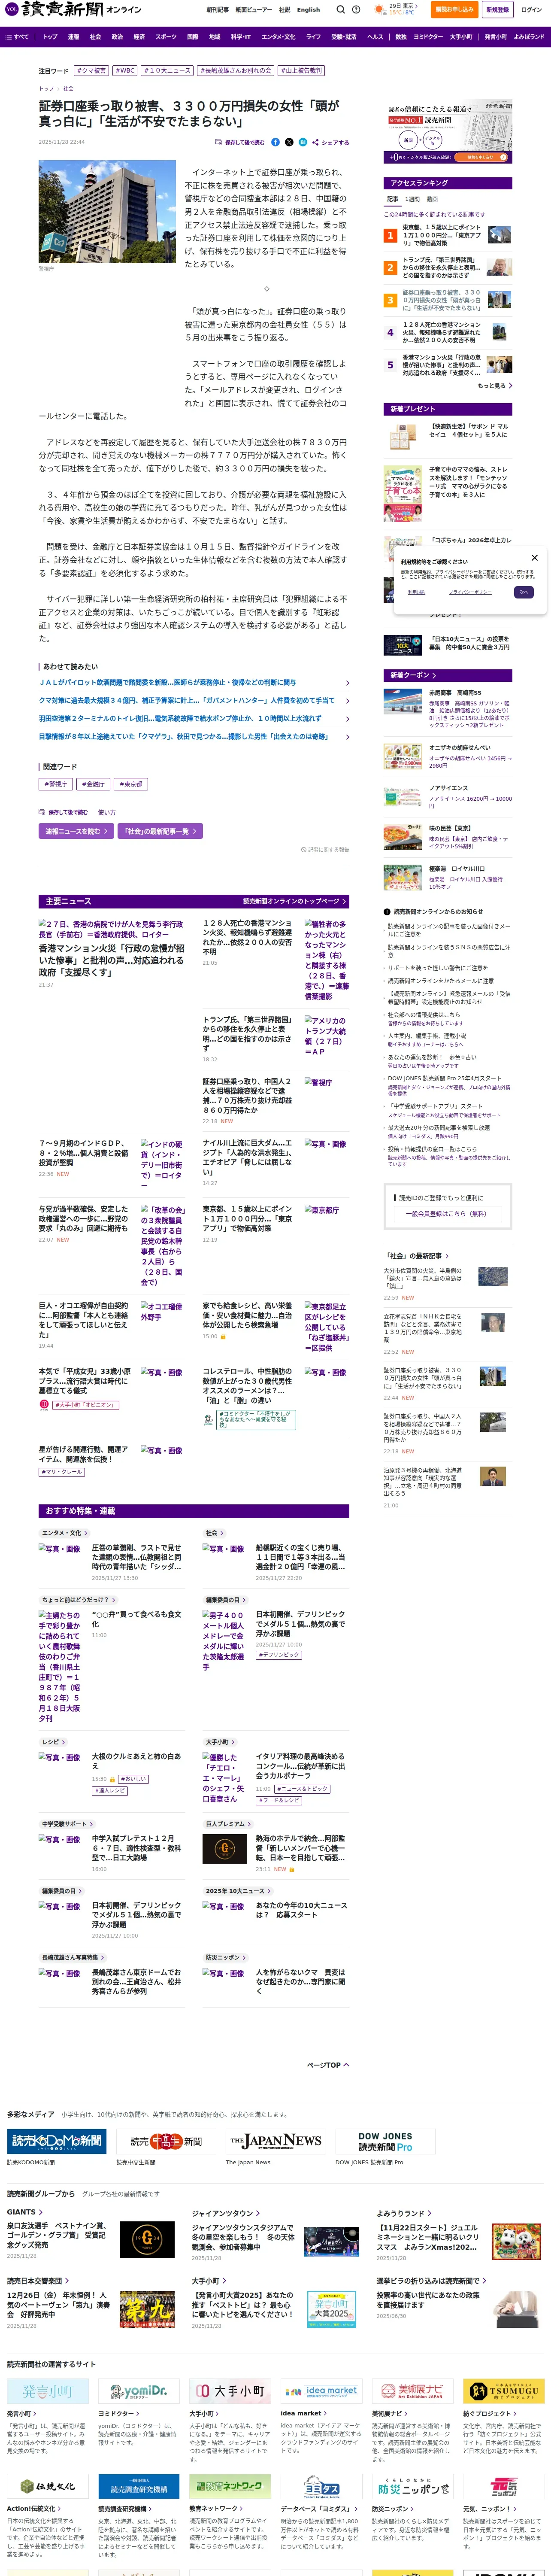Select '経済' in the navigation bar
Screen dimensions: 551x2576
pyautogui.click(x=139, y=36)
